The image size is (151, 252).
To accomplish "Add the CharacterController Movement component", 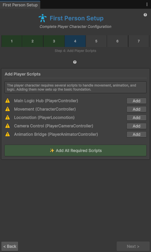I will point(137,109).
